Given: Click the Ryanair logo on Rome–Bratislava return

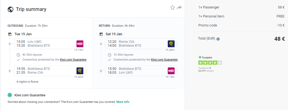Looking at the screenshot, I should point(171,44).
